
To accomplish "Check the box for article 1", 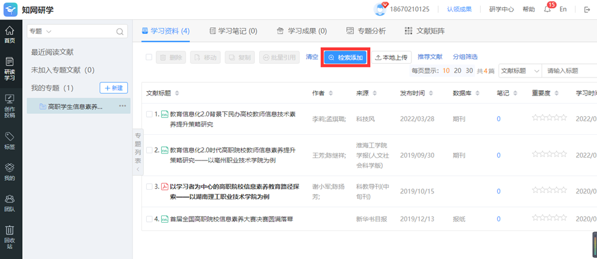I will [x=150, y=114].
